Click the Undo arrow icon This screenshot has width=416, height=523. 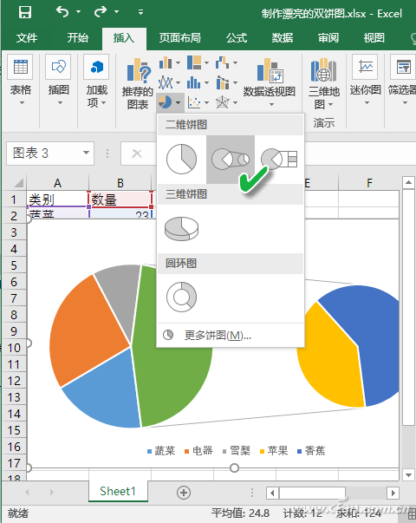coord(62,12)
